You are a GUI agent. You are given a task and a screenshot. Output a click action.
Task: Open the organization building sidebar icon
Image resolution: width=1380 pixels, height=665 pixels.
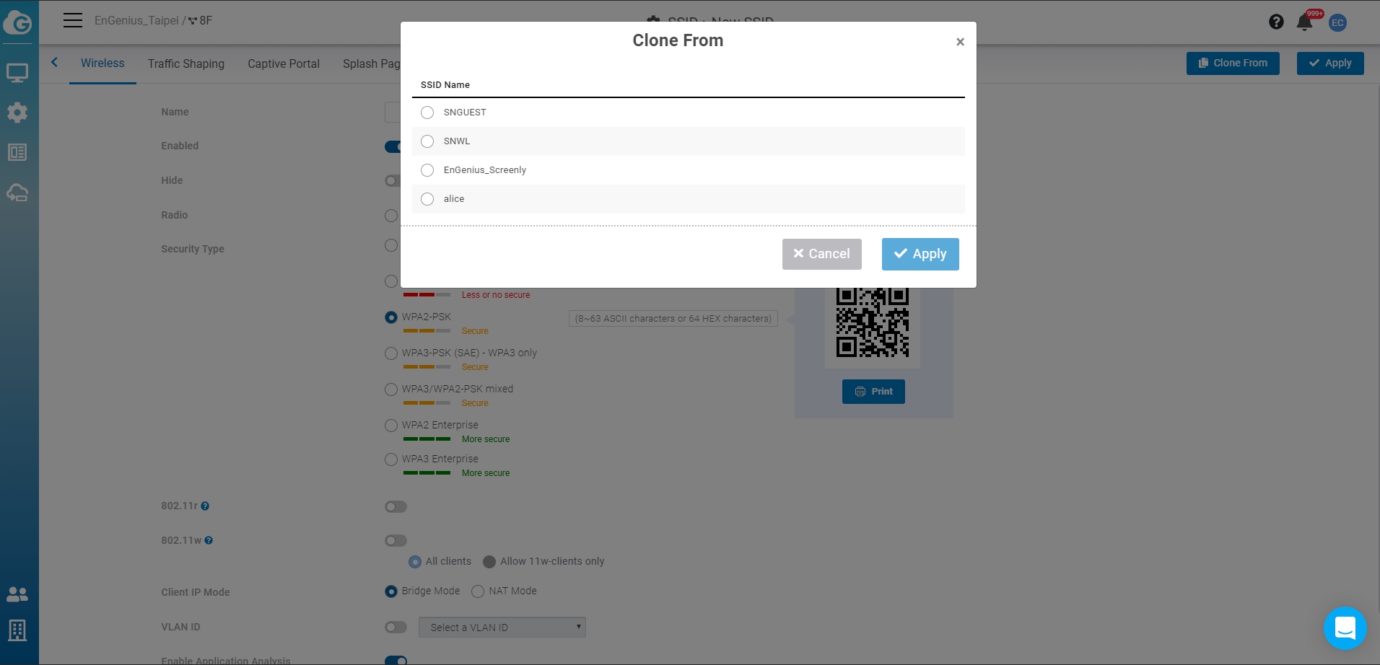click(17, 630)
